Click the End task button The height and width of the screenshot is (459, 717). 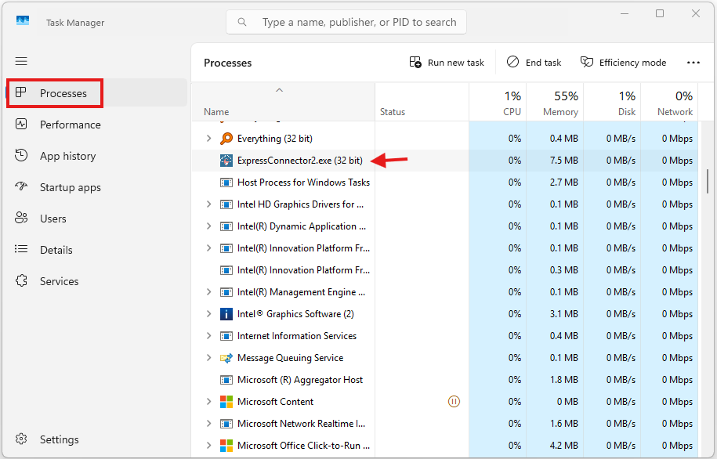(x=534, y=63)
